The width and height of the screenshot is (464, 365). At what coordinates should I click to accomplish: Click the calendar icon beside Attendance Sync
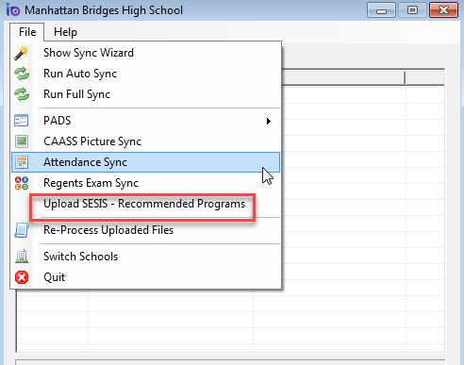click(22, 162)
